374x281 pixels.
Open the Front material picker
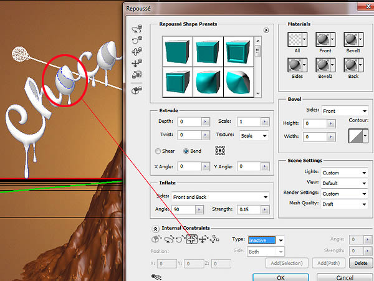pyautogui.click(x=325, y=39)
